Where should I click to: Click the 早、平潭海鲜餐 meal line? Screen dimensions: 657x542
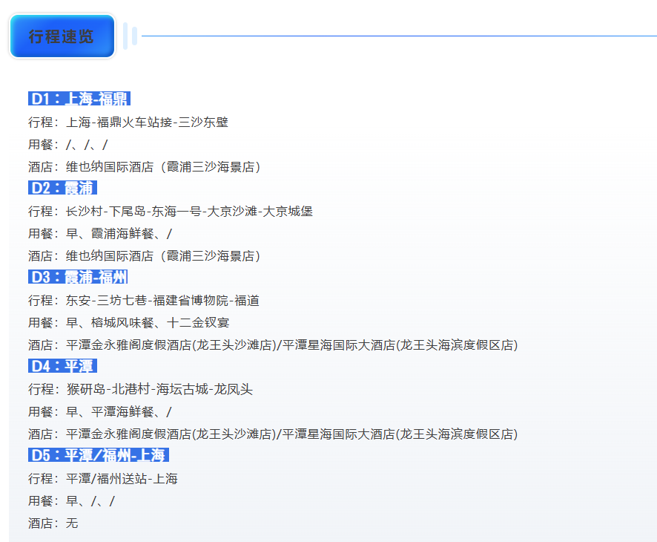click(x=100, y=412)
